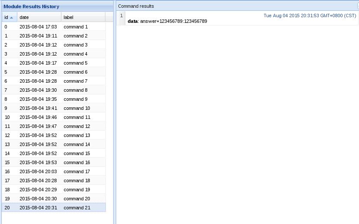Click the Module Results History panel title
The width and height of the screenshot is (359, 224).
(x=32, y=6)
